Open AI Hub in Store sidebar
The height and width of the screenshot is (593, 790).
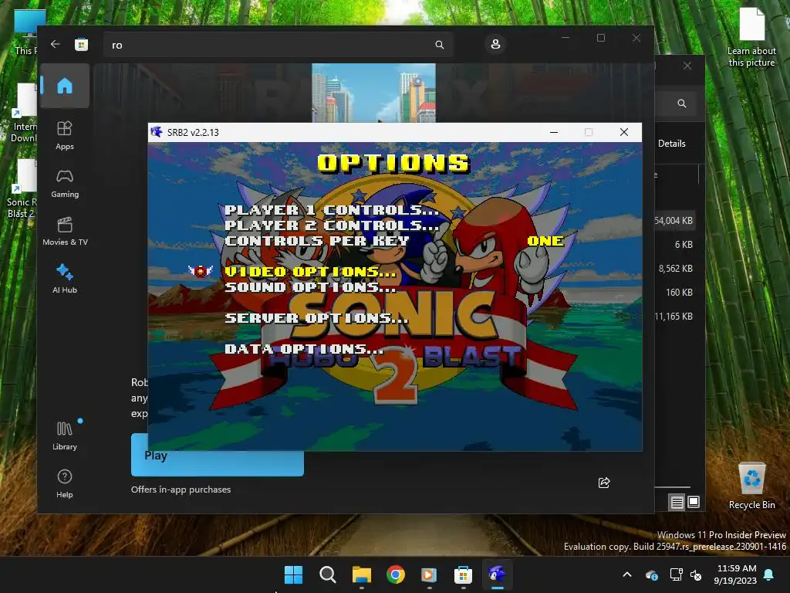(65, 279)
